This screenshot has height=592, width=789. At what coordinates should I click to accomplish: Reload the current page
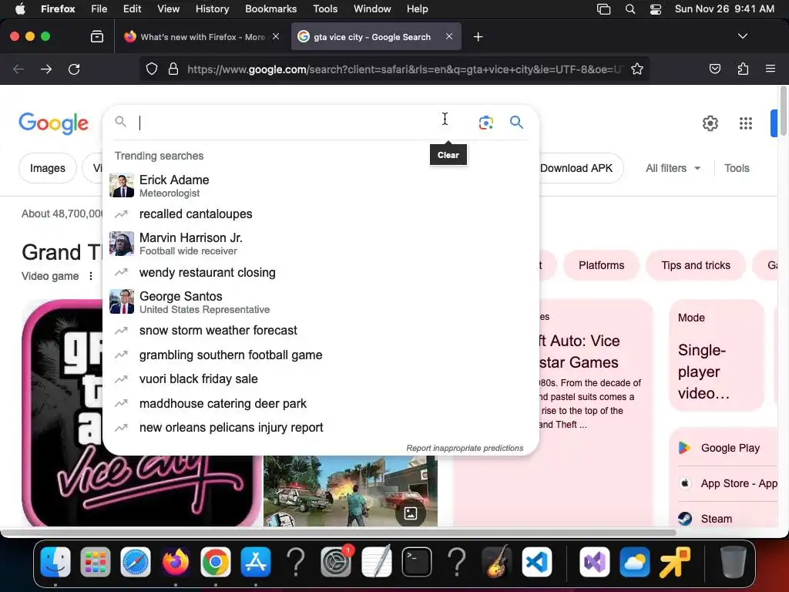coord(74,69)
